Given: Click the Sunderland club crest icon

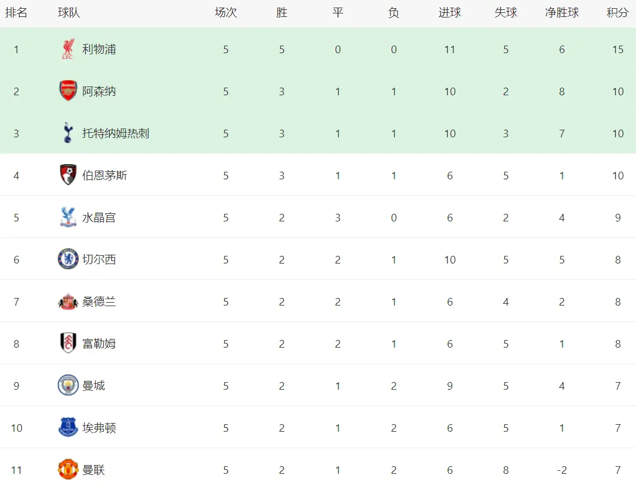Looking at the screenshot, I should (68, 301).
